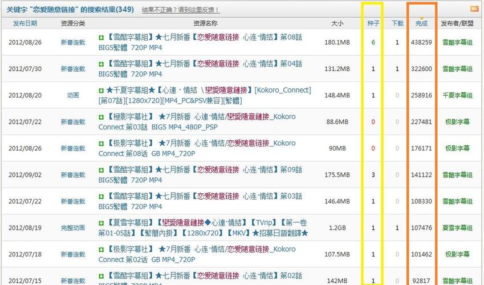The height and width of the screenshot is (285, 484).
Task: Open publisher 极影字幕 in the 227481 row
Action: click(x=457, y=122)
